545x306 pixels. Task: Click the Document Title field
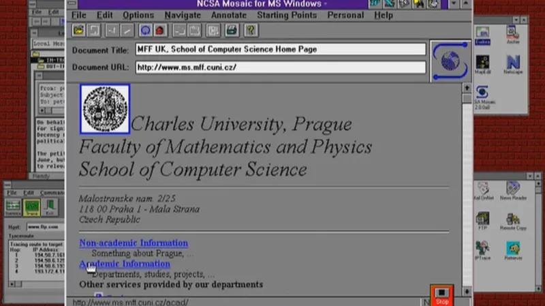tap(281, 49)
